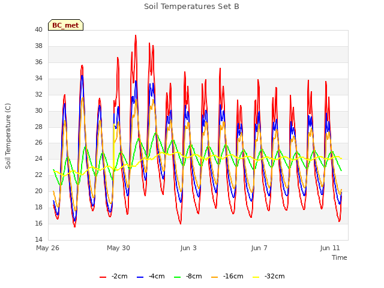Viewport: 384px width, 288px height.
Task: Click the 38 y-axis tick label
Action: pyautogui.click(x=38, y=46)
